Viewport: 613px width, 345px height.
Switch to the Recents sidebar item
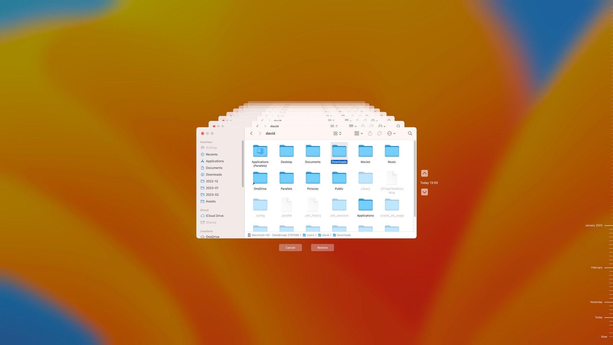211,155
